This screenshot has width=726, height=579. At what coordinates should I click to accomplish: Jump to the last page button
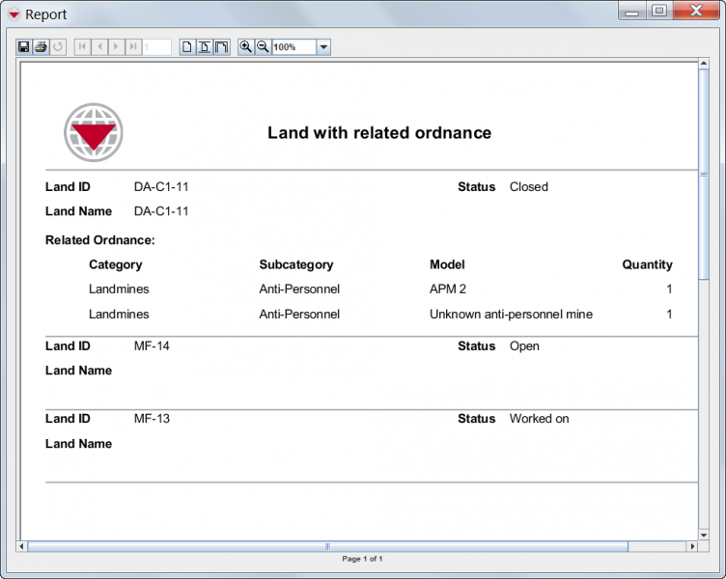click(132, 46)
